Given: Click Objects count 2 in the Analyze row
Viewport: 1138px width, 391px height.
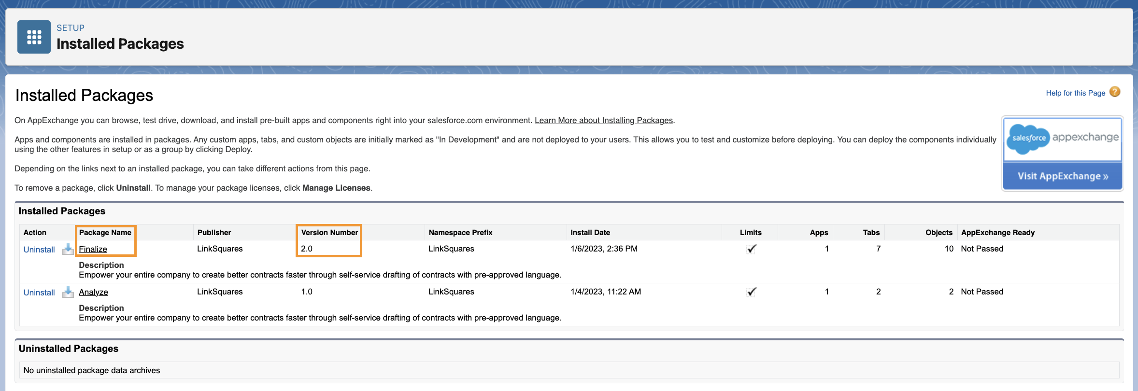Looking at the screenshot, I should click(x=951, y=292).
